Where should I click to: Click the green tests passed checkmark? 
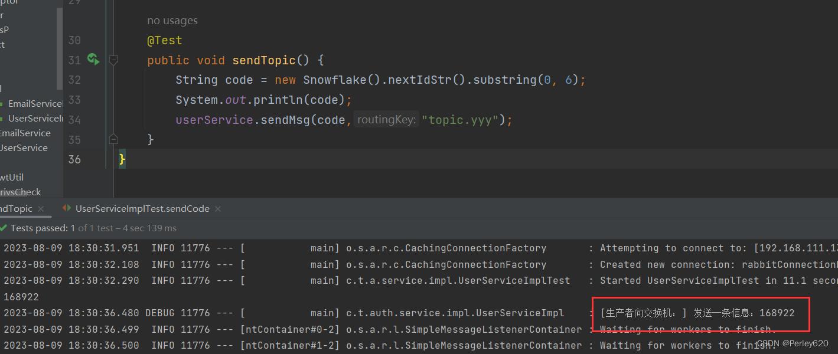pyautogui.click(x=4, y=228)
